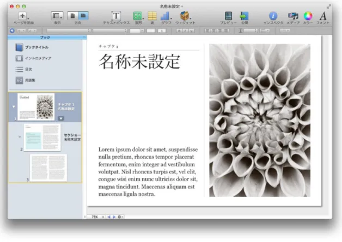Toggle underline text formatting
Screen dimensions: 342x242
point(192,30)
